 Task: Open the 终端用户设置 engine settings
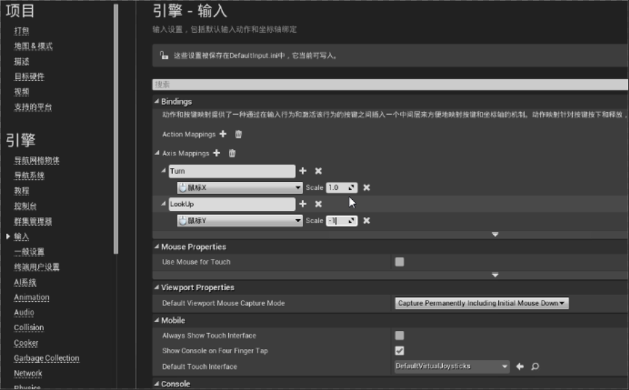(x=37, y=267)
